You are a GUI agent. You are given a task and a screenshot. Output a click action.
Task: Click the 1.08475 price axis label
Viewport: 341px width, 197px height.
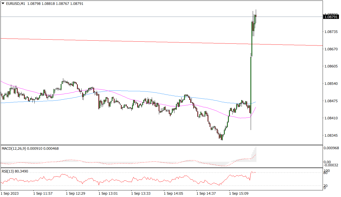[331, 101]
